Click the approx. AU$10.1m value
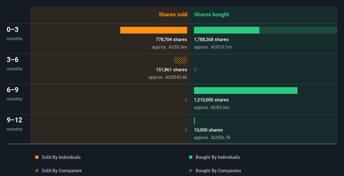The height and width of the screenshot is (176, 344). [x=213, y=47]
